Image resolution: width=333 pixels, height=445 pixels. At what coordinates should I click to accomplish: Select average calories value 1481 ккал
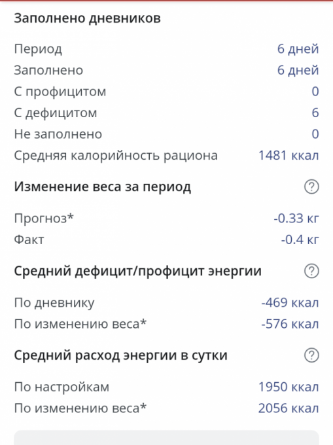[289, 155]
